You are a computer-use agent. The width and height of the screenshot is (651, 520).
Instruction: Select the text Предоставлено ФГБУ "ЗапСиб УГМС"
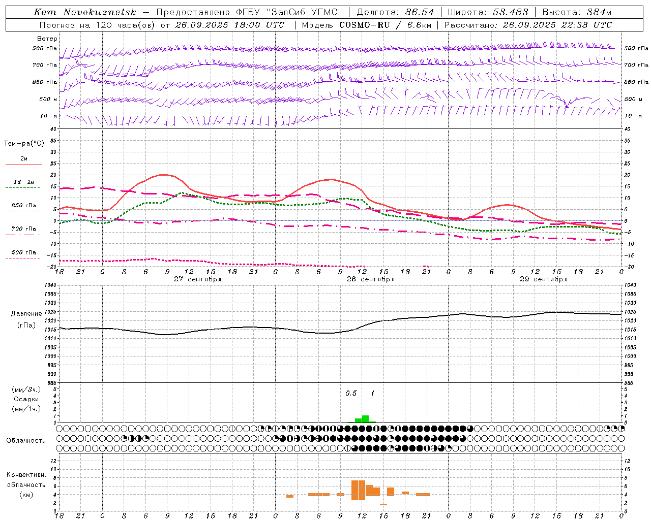coord(249,12)
